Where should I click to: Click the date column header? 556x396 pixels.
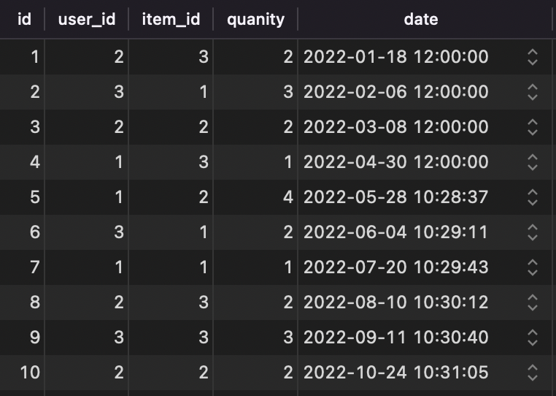pyautogui.click(x=421, y=20)
